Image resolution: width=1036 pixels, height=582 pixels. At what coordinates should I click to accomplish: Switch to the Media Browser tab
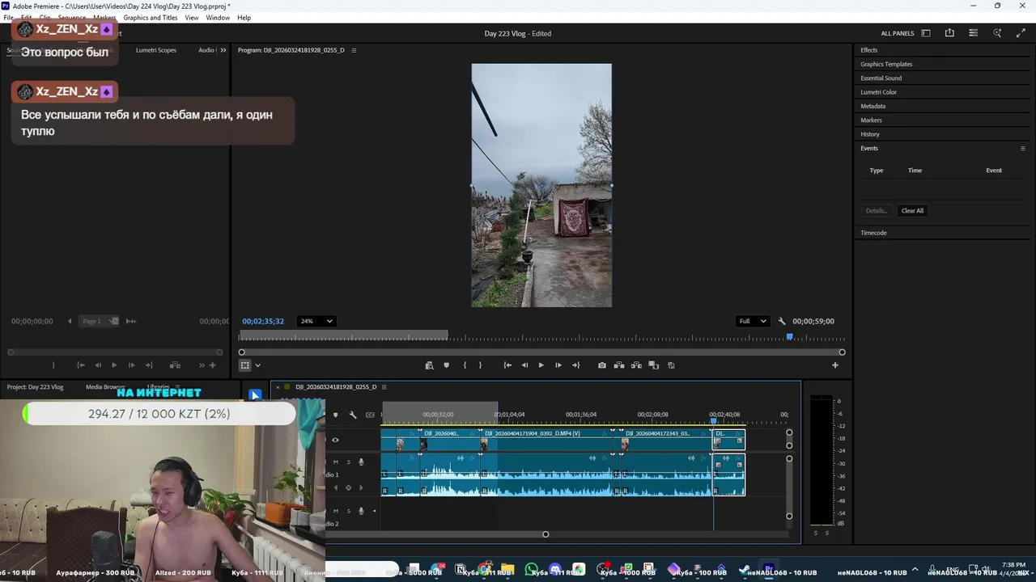(x=105, y=387)
